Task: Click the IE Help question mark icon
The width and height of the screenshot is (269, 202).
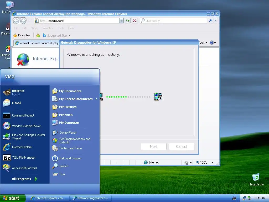Action: pos(212,43)
